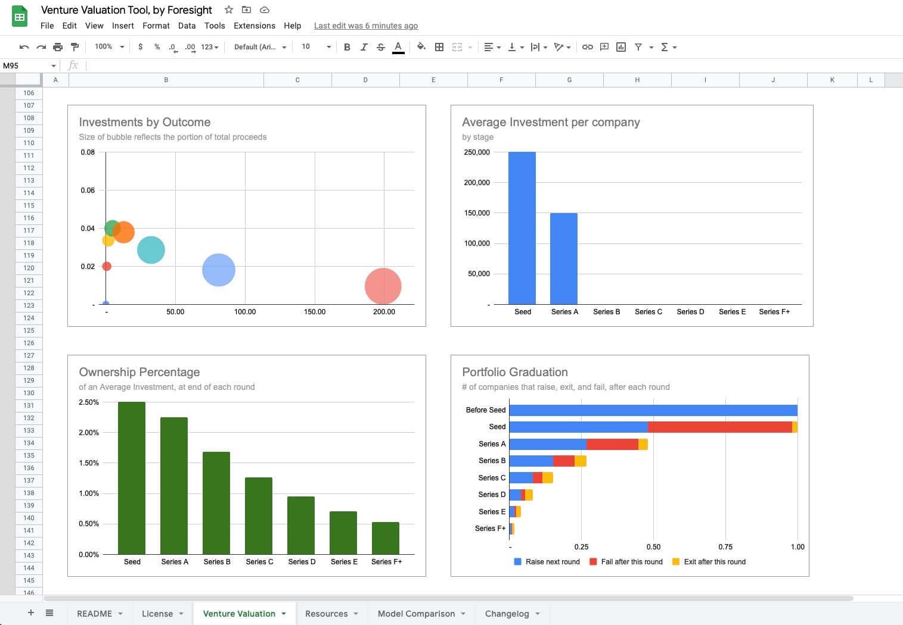Click the Print icon
This screenshot has width=903, height=625.
coord(58,47)
